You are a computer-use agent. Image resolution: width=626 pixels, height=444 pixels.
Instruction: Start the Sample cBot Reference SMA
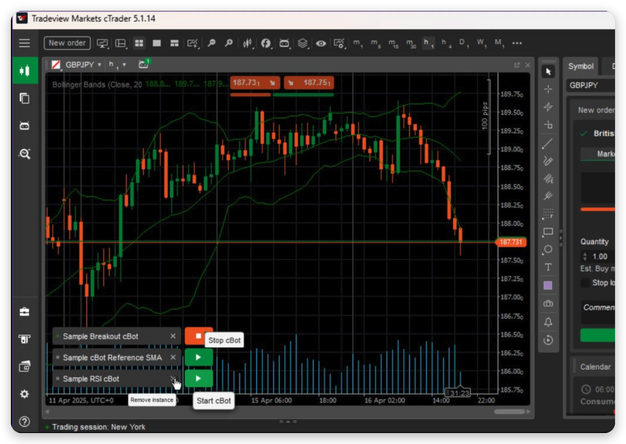(198, 357)
